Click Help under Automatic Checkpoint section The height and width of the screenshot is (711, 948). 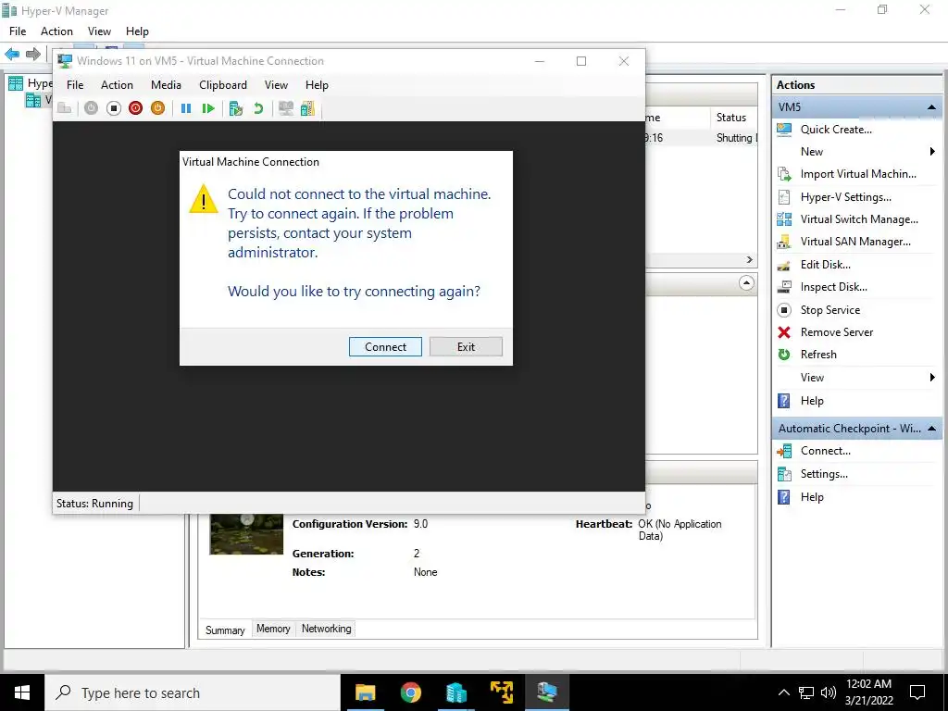[x=812, y=497]
